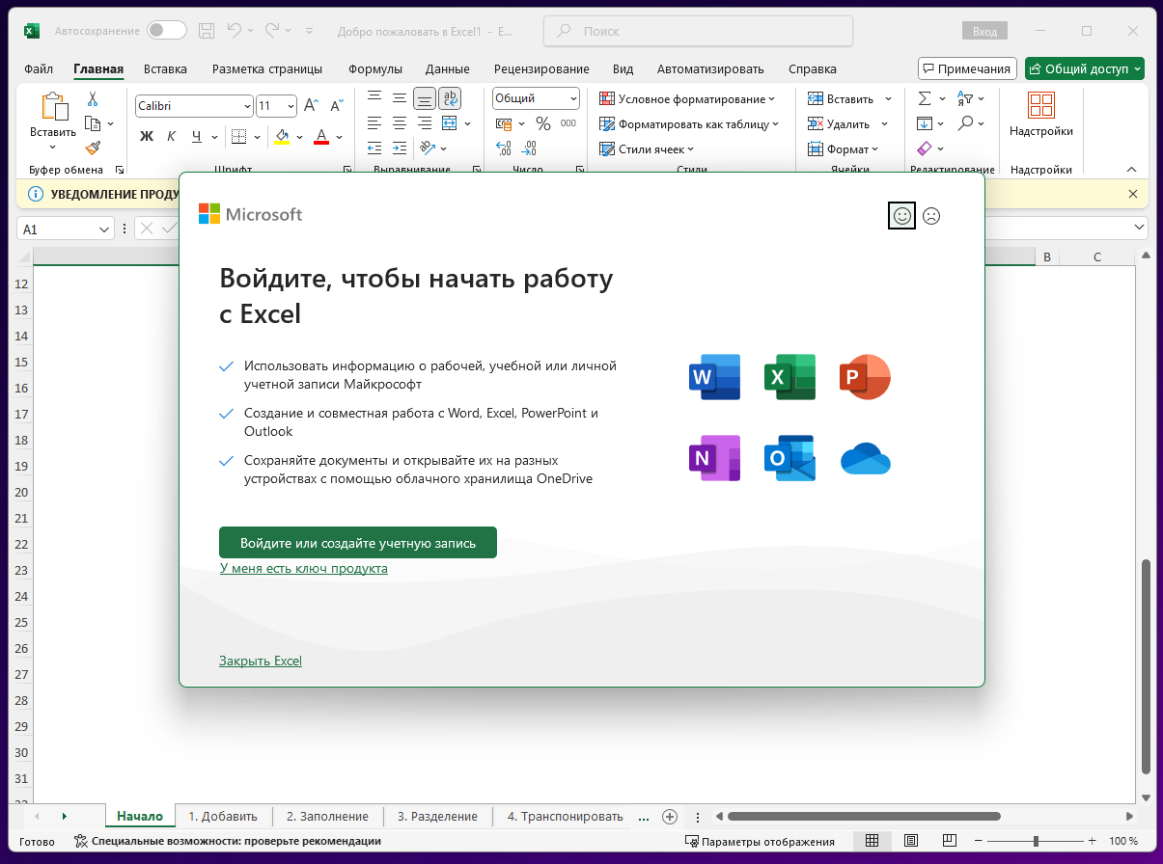Click the sad face feedback icon

click(x=931, y=216)
